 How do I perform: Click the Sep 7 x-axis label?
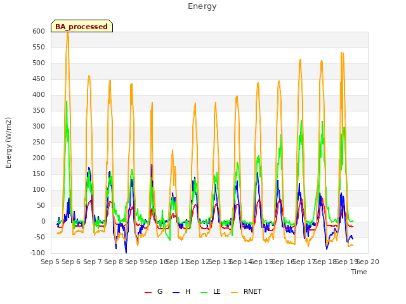click(93, 262)
